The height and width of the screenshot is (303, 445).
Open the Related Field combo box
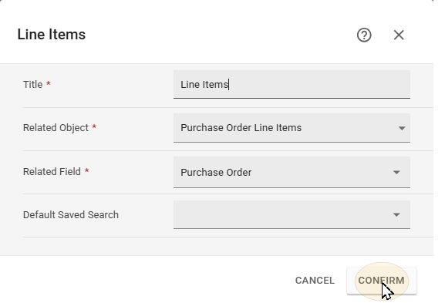pos(292,172)
